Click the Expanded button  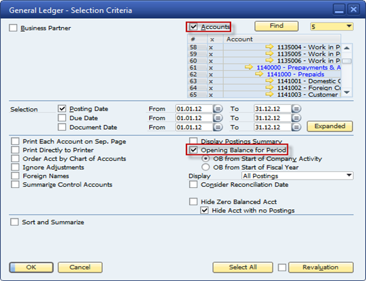tap(330, 127)
